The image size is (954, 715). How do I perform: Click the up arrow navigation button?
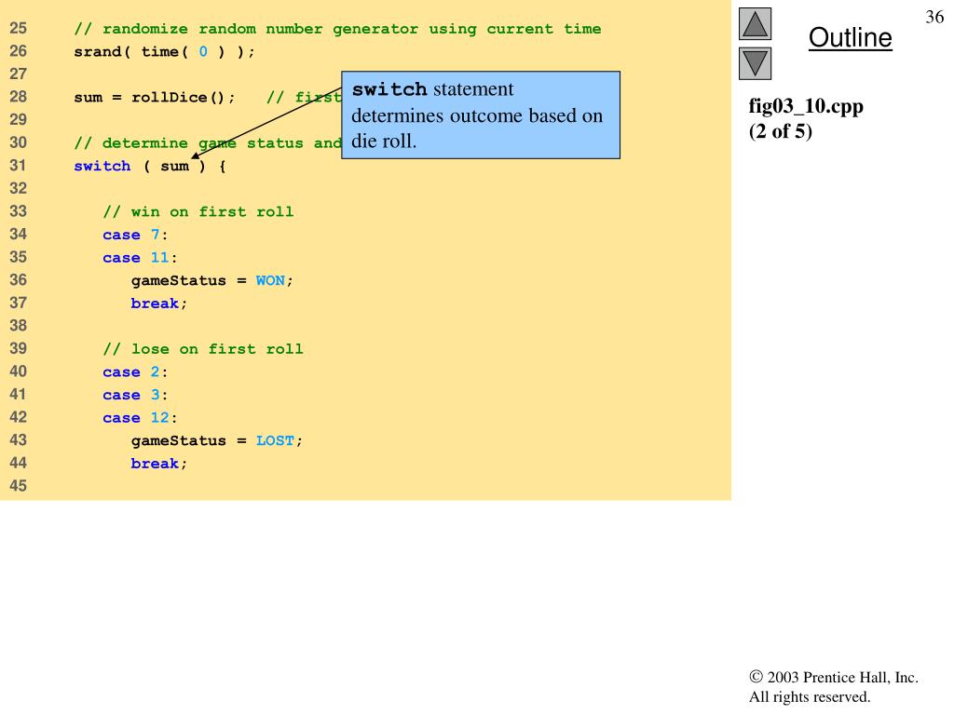[755, 23]
